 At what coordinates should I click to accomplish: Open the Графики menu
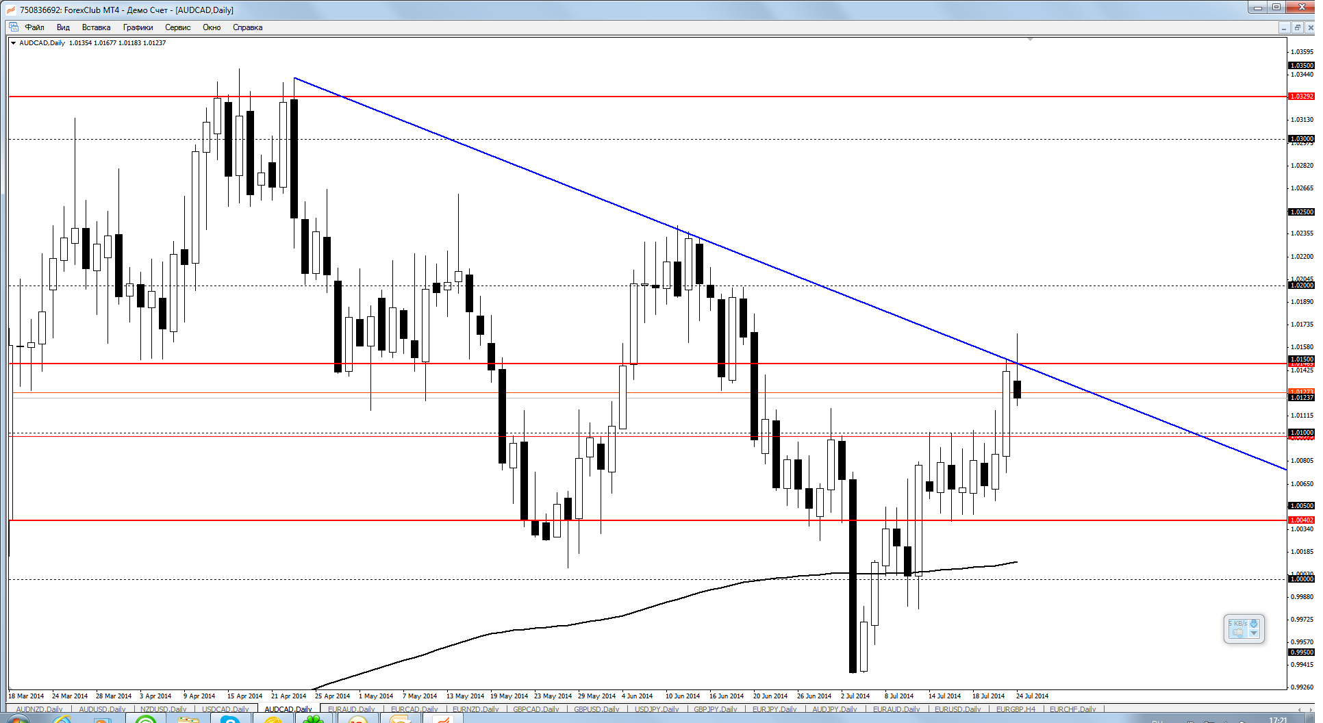(138, 27)
